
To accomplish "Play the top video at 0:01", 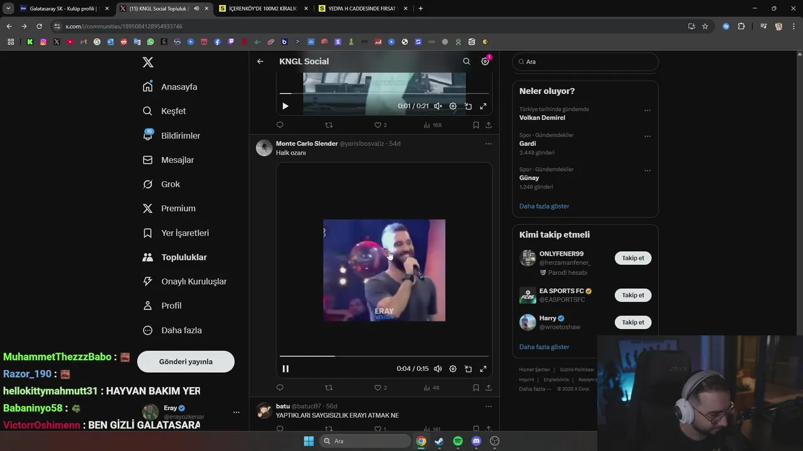I will 285,106.
